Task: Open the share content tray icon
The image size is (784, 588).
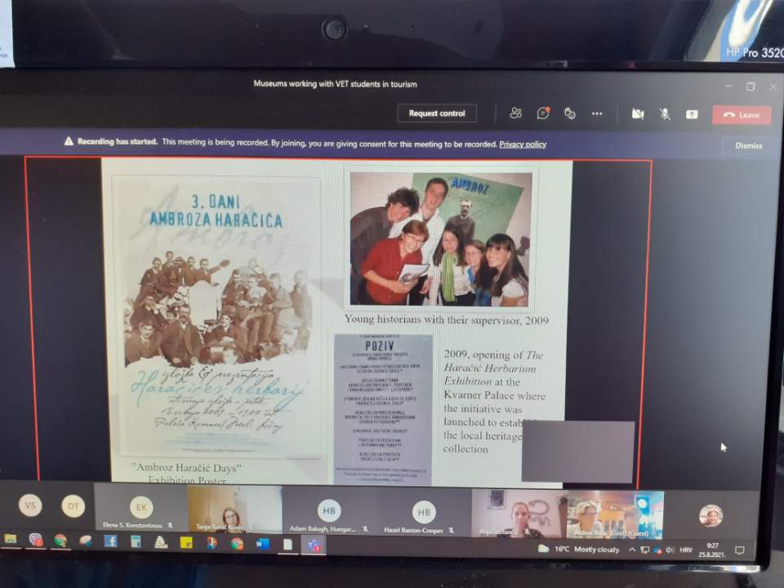Action: [692, 114]
